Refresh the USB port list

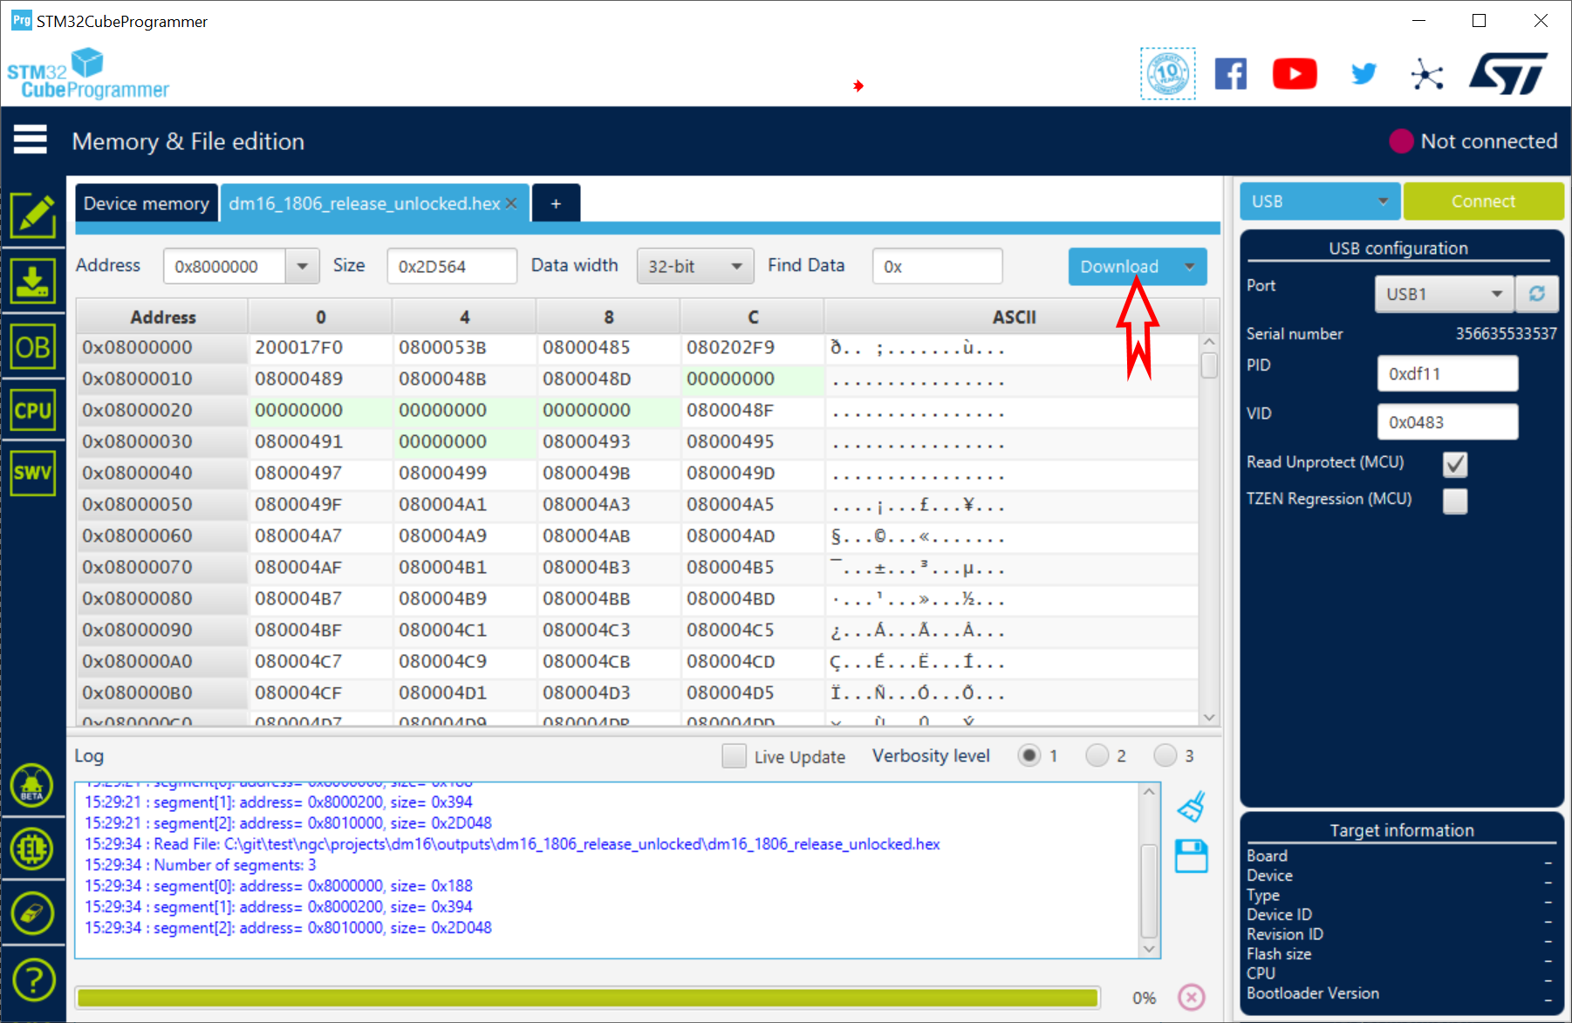(1536, 294)
